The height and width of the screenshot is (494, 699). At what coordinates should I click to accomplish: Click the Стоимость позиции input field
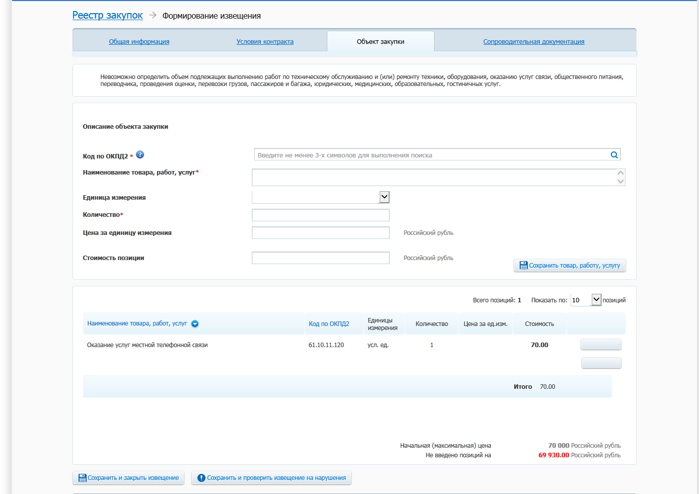click(320, 258)
